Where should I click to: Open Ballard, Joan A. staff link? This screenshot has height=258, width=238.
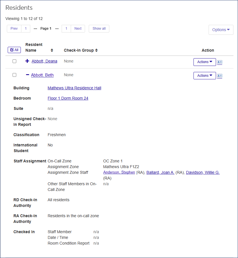pos(160,172)
